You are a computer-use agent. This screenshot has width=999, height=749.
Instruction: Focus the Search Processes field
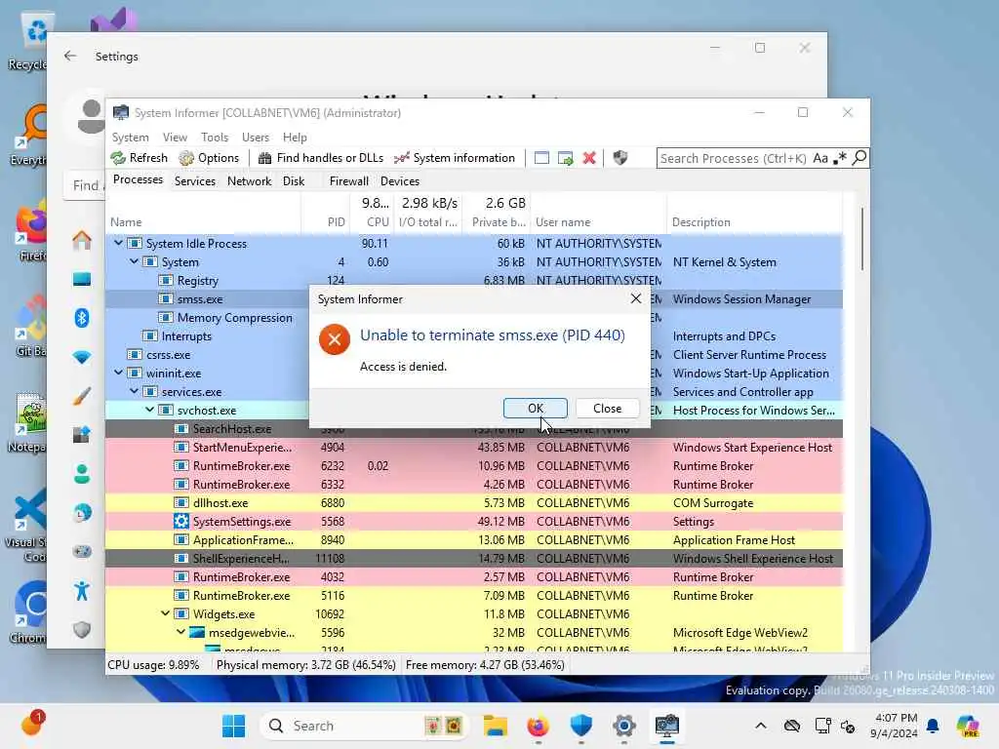(734, 158)
